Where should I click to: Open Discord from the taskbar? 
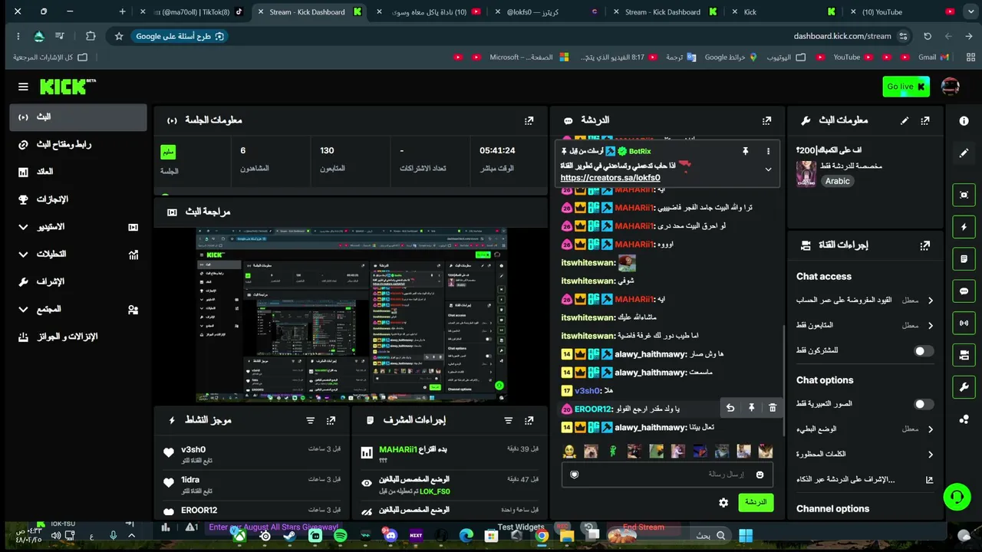(x=390, y=536)
